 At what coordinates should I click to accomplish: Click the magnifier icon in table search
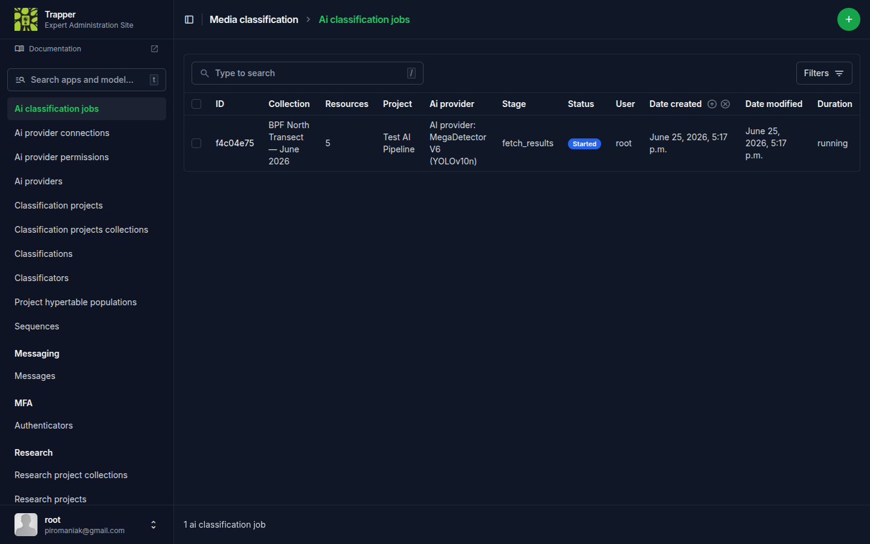[x=205, y=73]
